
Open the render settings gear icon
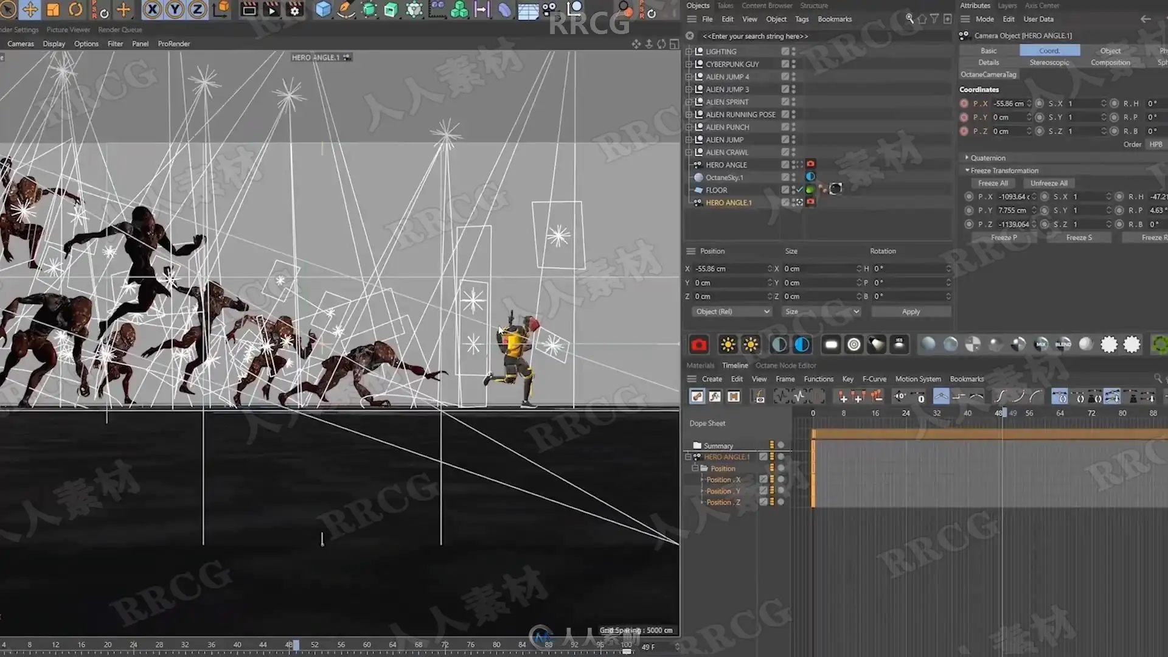[x=294, y=10]
